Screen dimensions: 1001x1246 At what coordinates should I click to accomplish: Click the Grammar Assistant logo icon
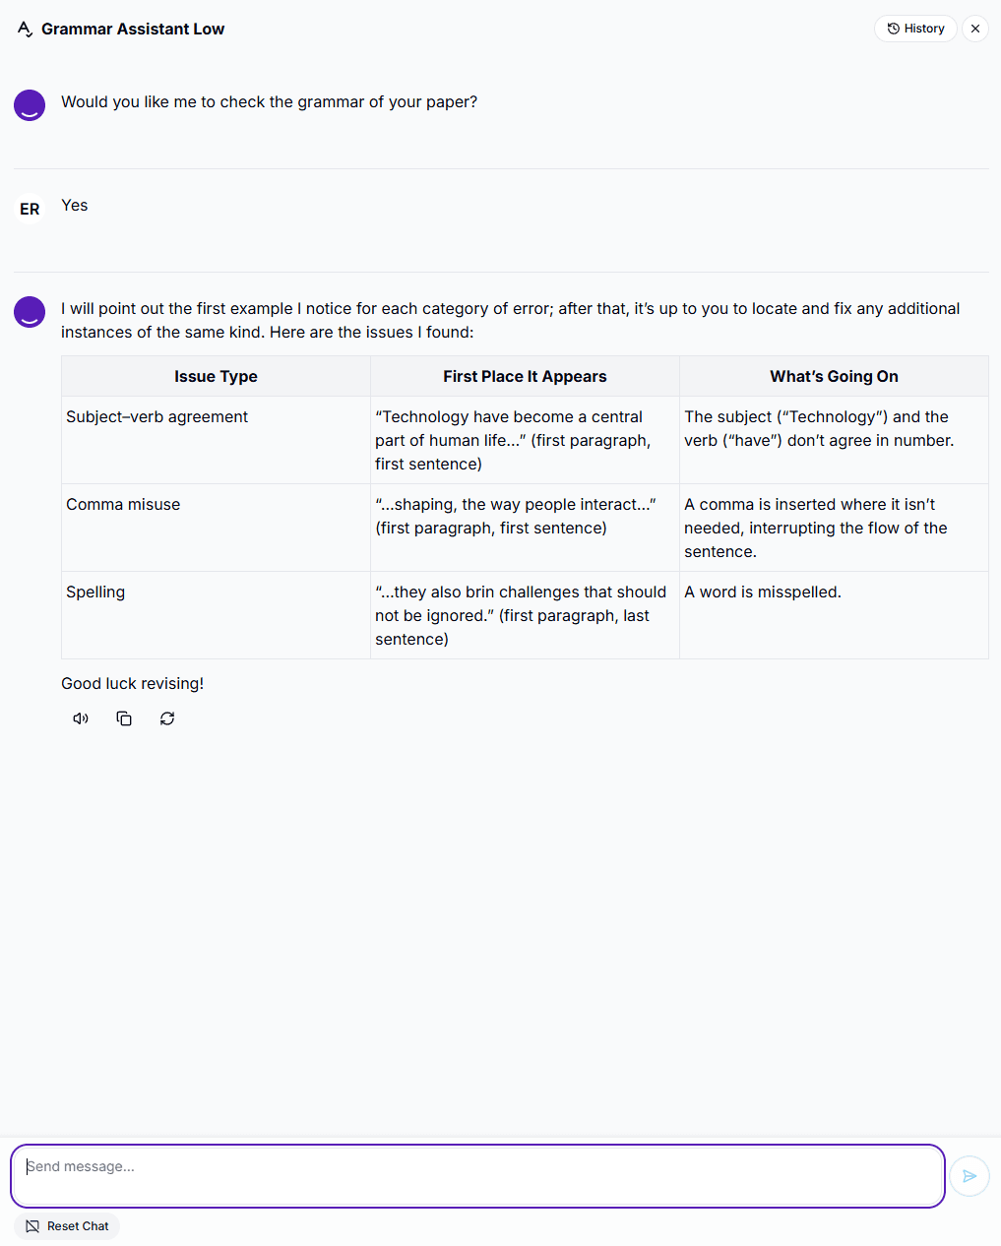[x=25, y=30]
